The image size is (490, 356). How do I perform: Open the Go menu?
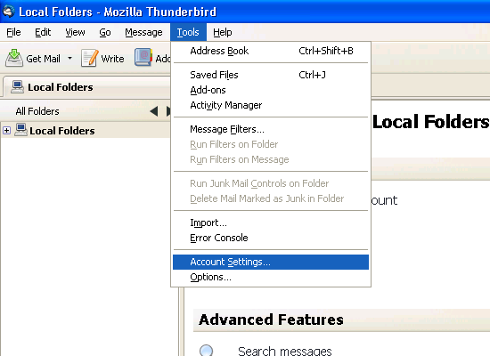click(x=105, y=32)
